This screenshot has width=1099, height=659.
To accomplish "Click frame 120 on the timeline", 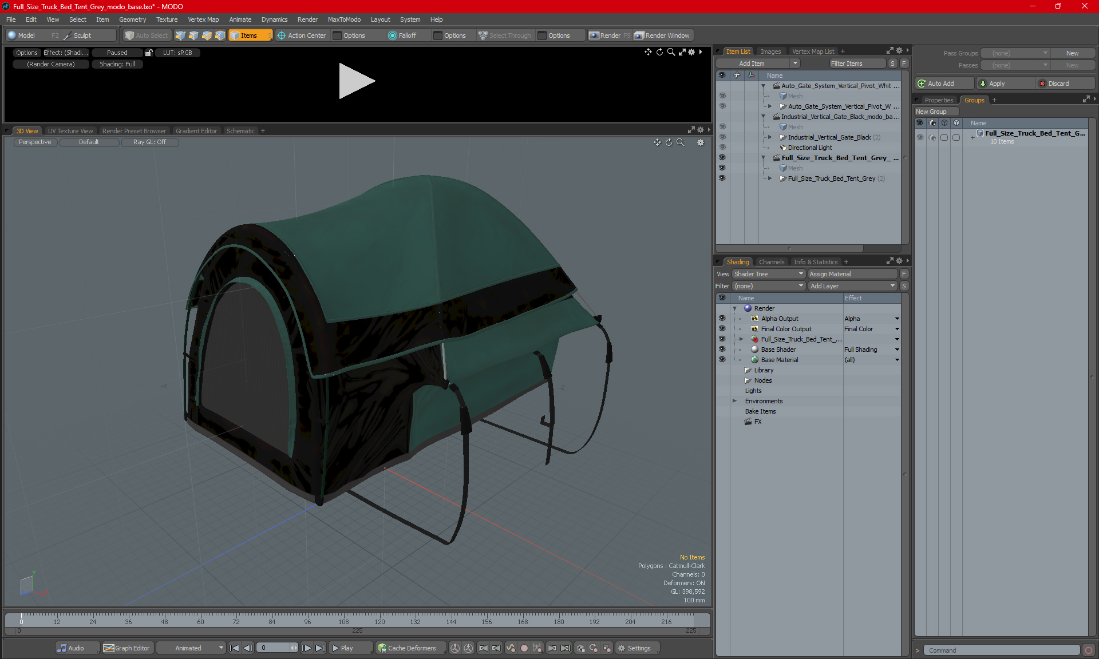I will [x=379, y=618].
